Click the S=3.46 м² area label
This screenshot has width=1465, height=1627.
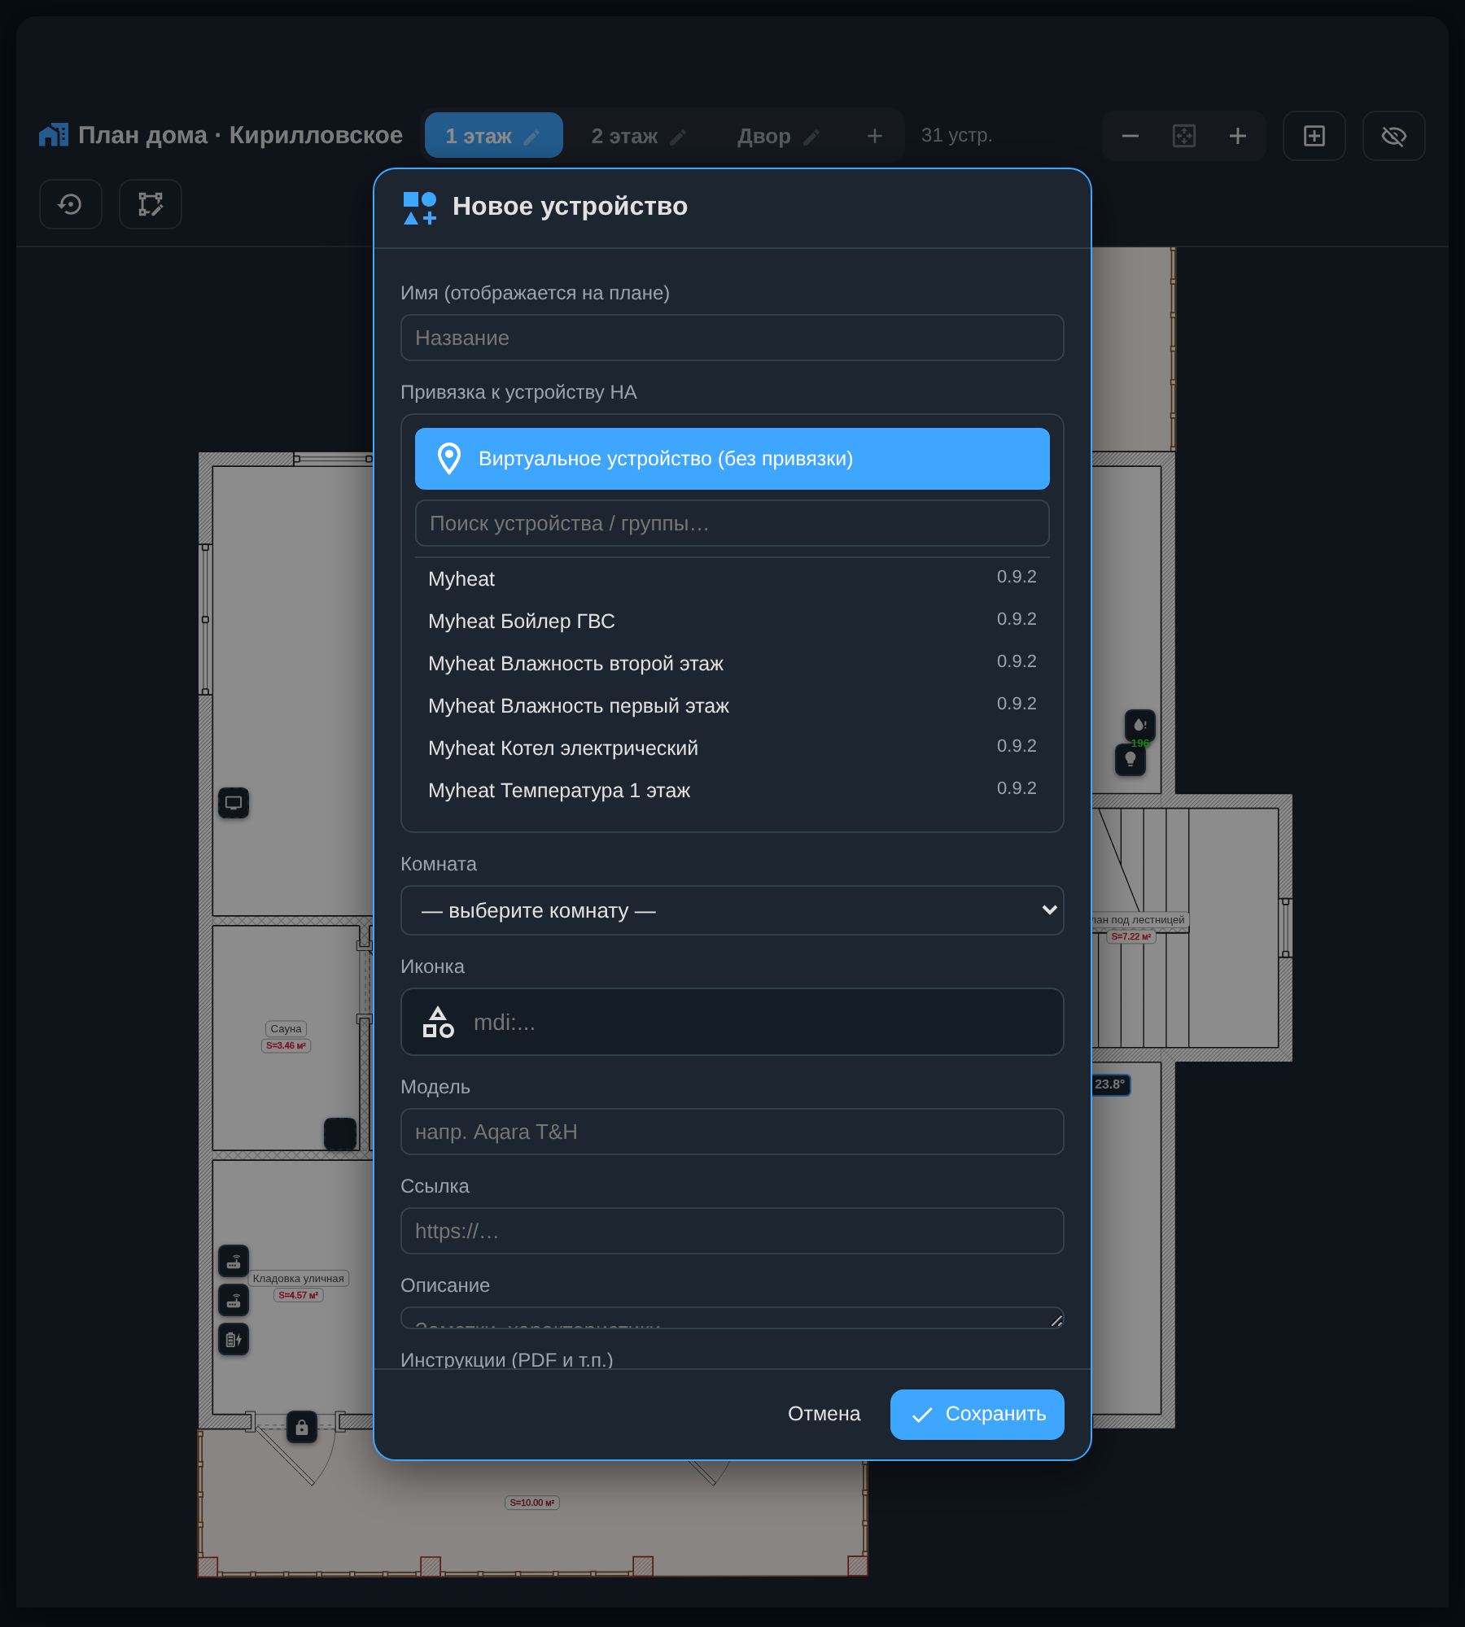coord(286,1045)
